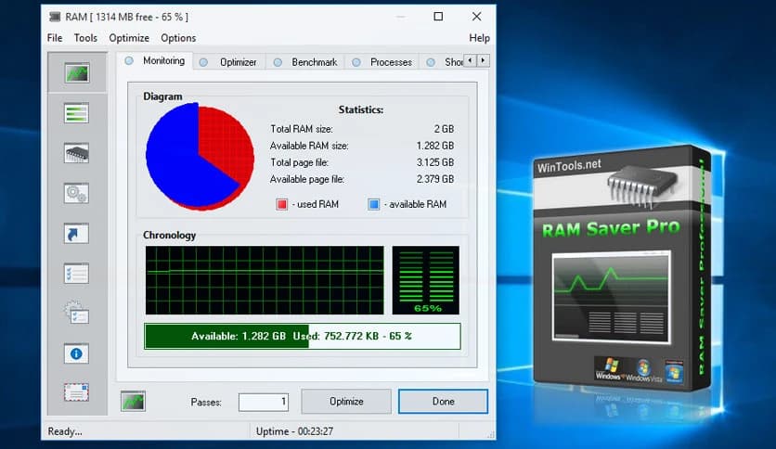
Task: Click the graph icon beside Passes
Action: tap(133, 401)
